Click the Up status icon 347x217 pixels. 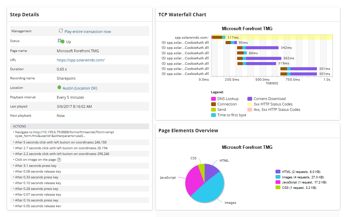61,41
